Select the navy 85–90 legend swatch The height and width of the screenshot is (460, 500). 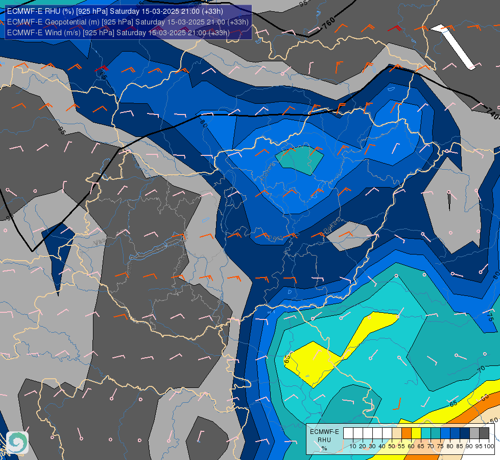click(x=465, y=433)
